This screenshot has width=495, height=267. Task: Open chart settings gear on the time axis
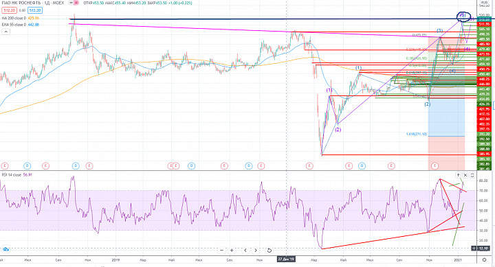(484, 259)
